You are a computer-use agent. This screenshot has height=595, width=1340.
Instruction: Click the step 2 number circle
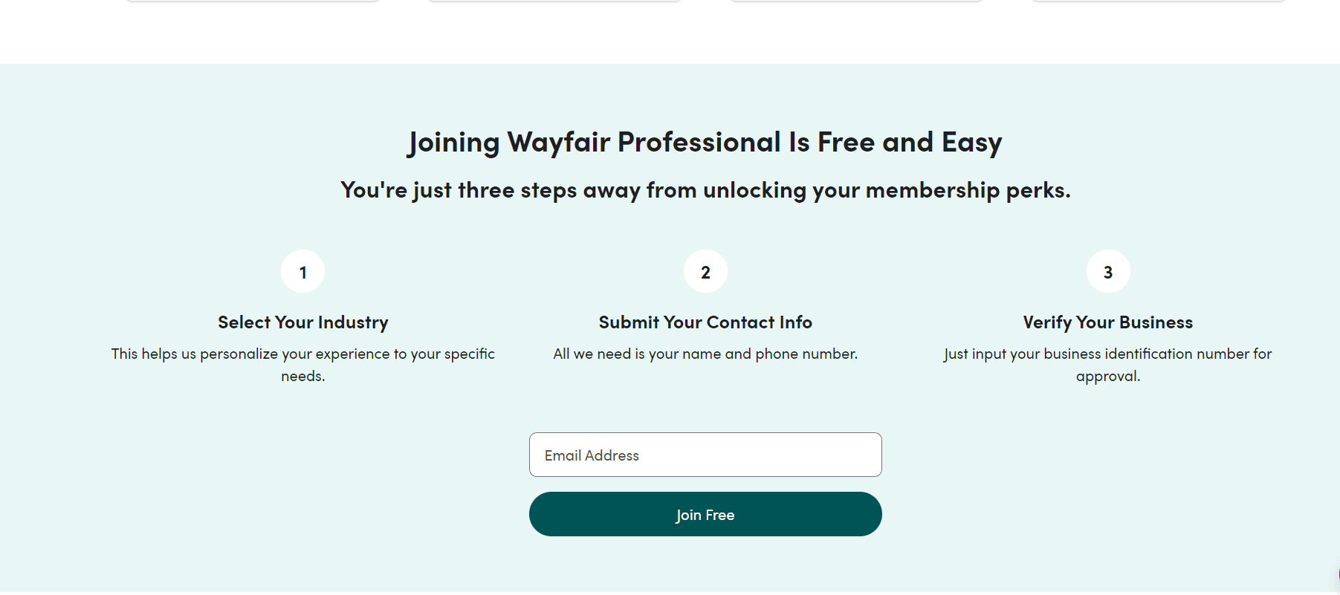[x=705, y=272]
